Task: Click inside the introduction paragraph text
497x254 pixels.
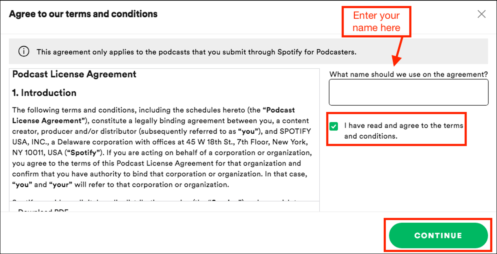Action: (x=162, y=147)
